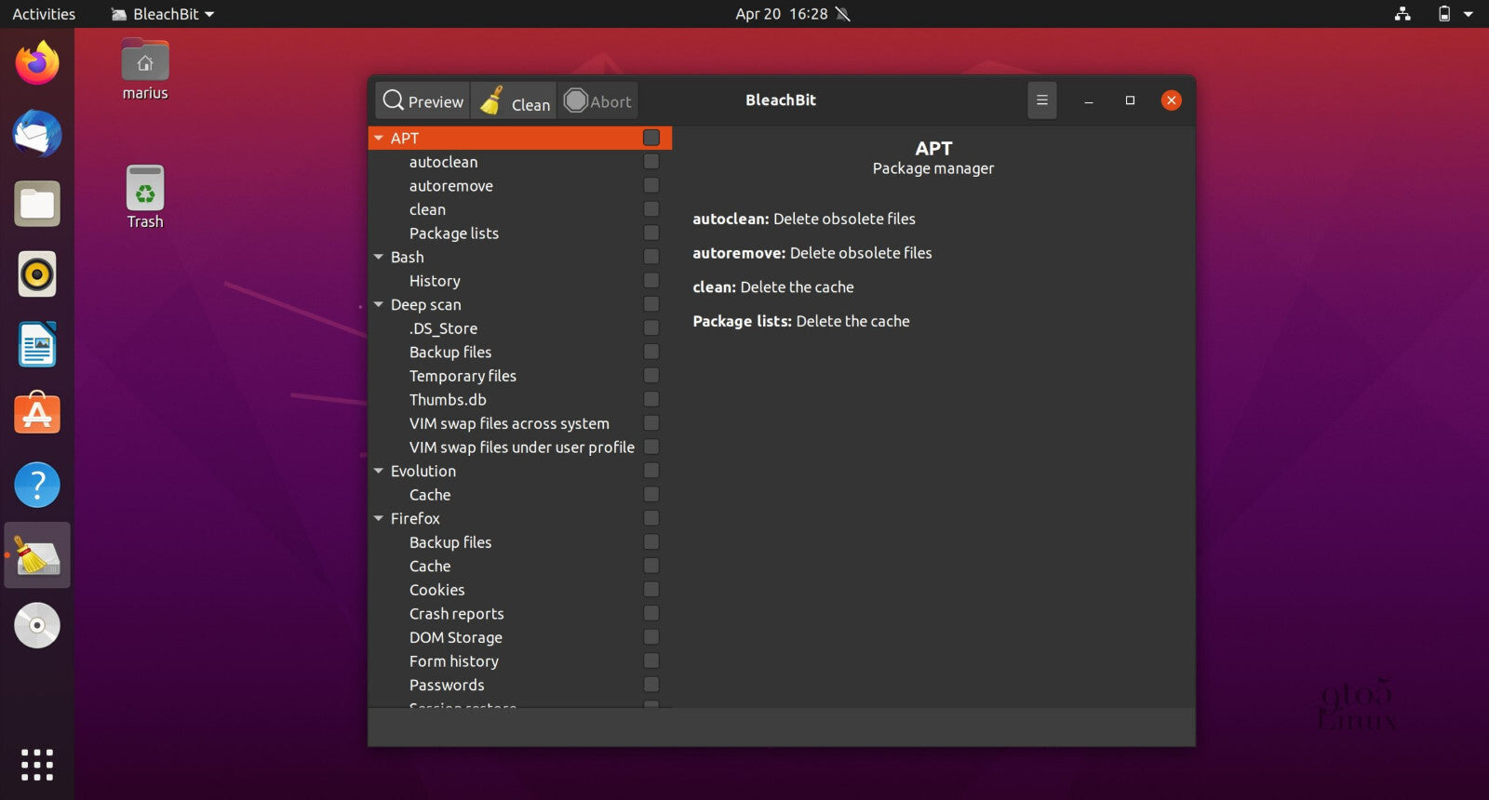Click the Preview magnifier button
Screen dimensions: 1489x800
click(x=423, y=100)
